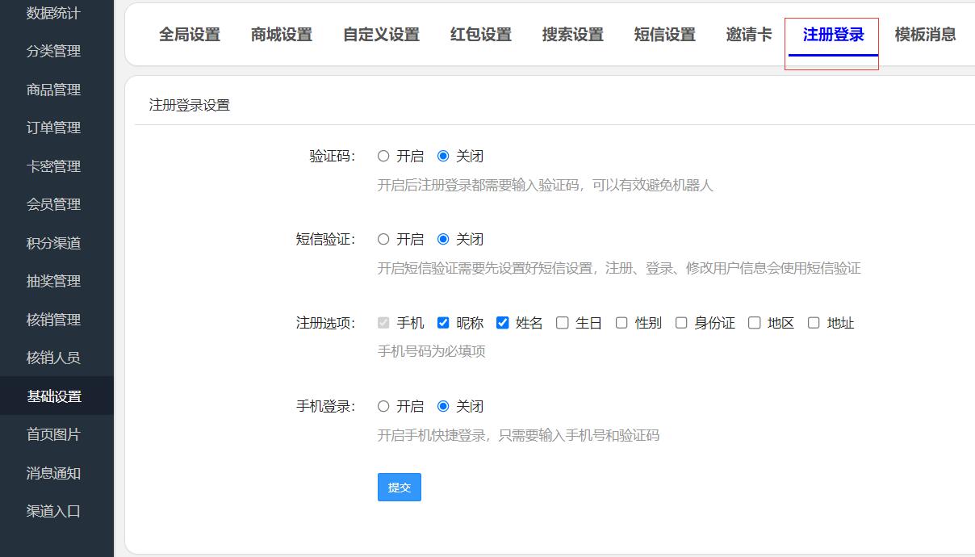
Task: Check the 生日 registration option
Action: coord(563,323)
